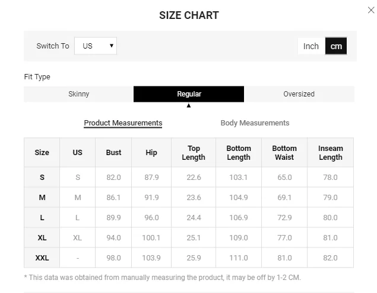377x293 pixels.
Task: Click the Inseam Length column header
Action: coord(330,153)
